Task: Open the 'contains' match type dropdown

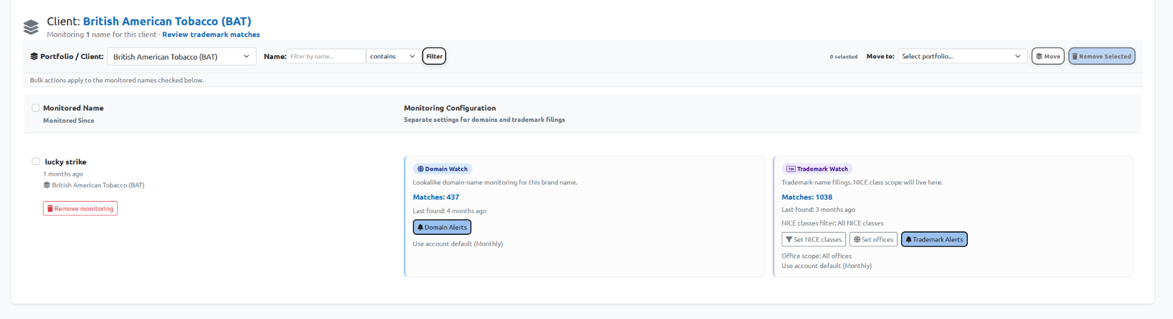Action: tap(392, 56)
